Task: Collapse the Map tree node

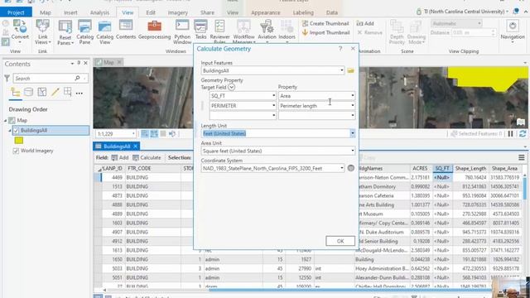Action: click(x=6, y=120)
